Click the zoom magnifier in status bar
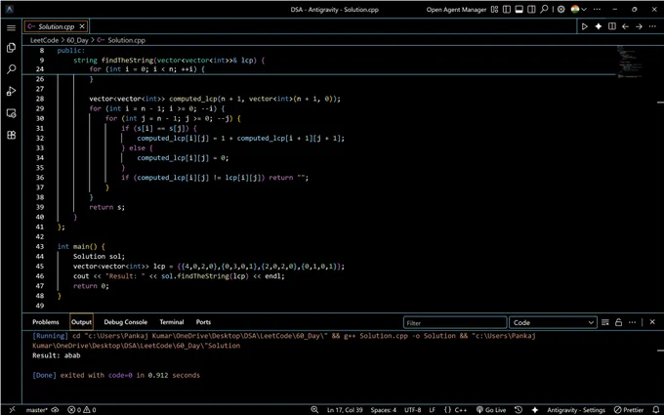 pyautogui.click(x=314, y=410)
